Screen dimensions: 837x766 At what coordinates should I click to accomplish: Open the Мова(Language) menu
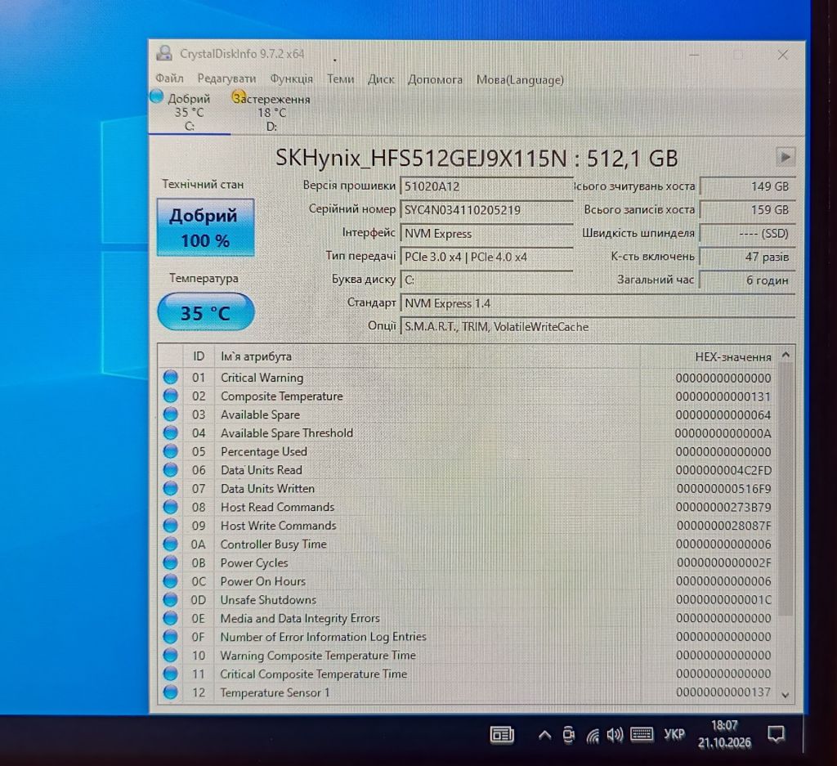[519, 79]
